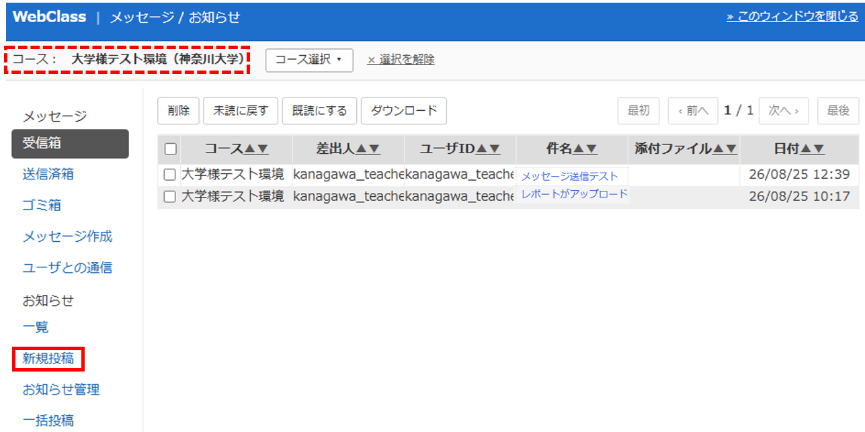Check the 10:17 message row checkbox
This screenshot has height=432, width=865.
click(x=169, y=197)
